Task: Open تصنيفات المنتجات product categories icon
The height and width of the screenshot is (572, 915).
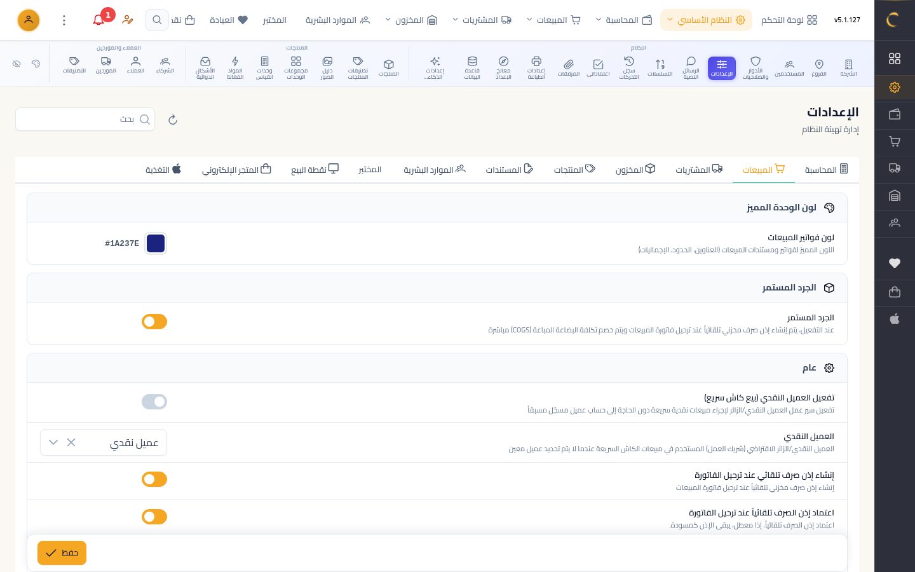Action: pyautogui.click(x=358, y=68)
